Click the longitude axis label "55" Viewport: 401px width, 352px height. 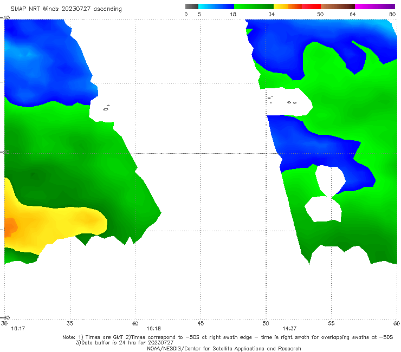coord(331,323)
